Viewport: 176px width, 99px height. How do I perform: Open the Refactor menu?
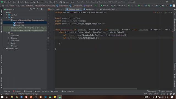[40, 2]
